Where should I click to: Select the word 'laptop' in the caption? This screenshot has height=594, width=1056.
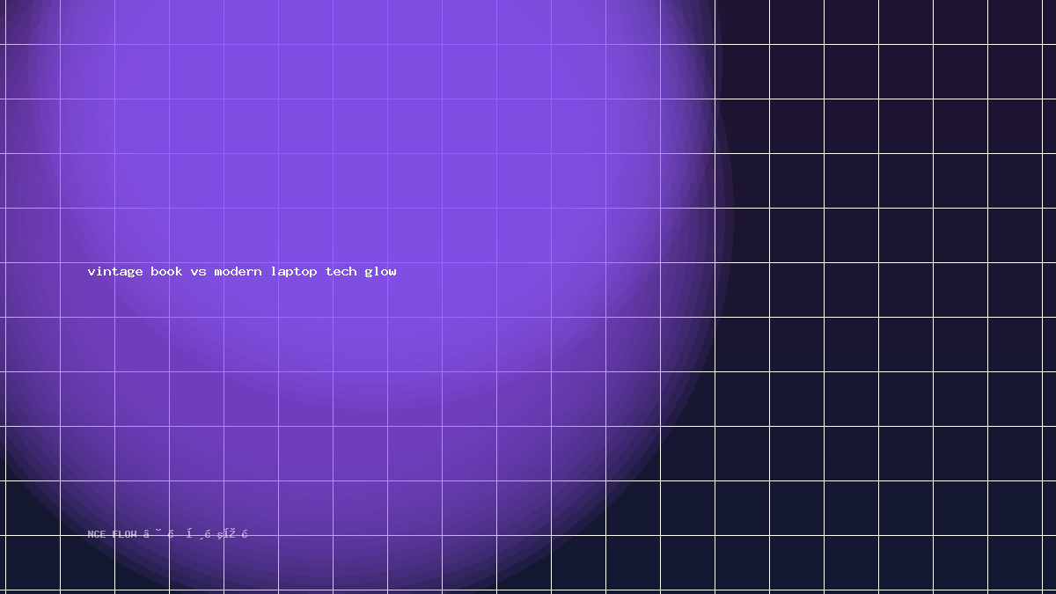point(294,272)
